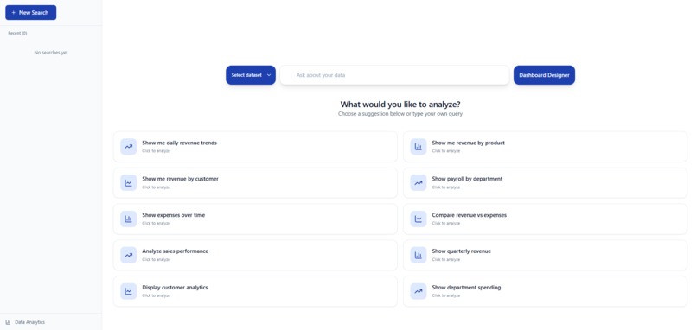Click the line chart icon beside Compare revenue vs expenses

click(419, 219)
